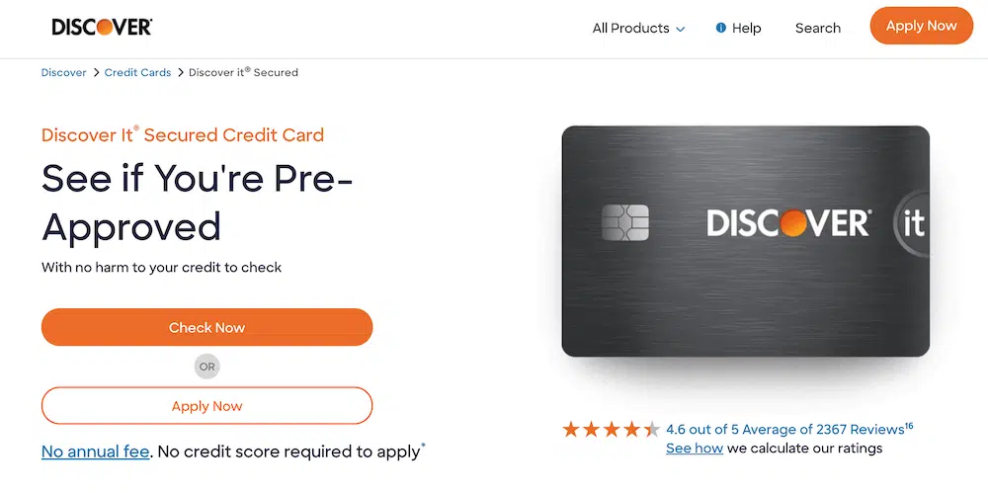Click the blue info icon beside Help
This screenshot has width=988, height=493.
point(720,28)
